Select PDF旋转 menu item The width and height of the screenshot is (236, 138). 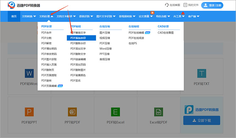[46, 81]
